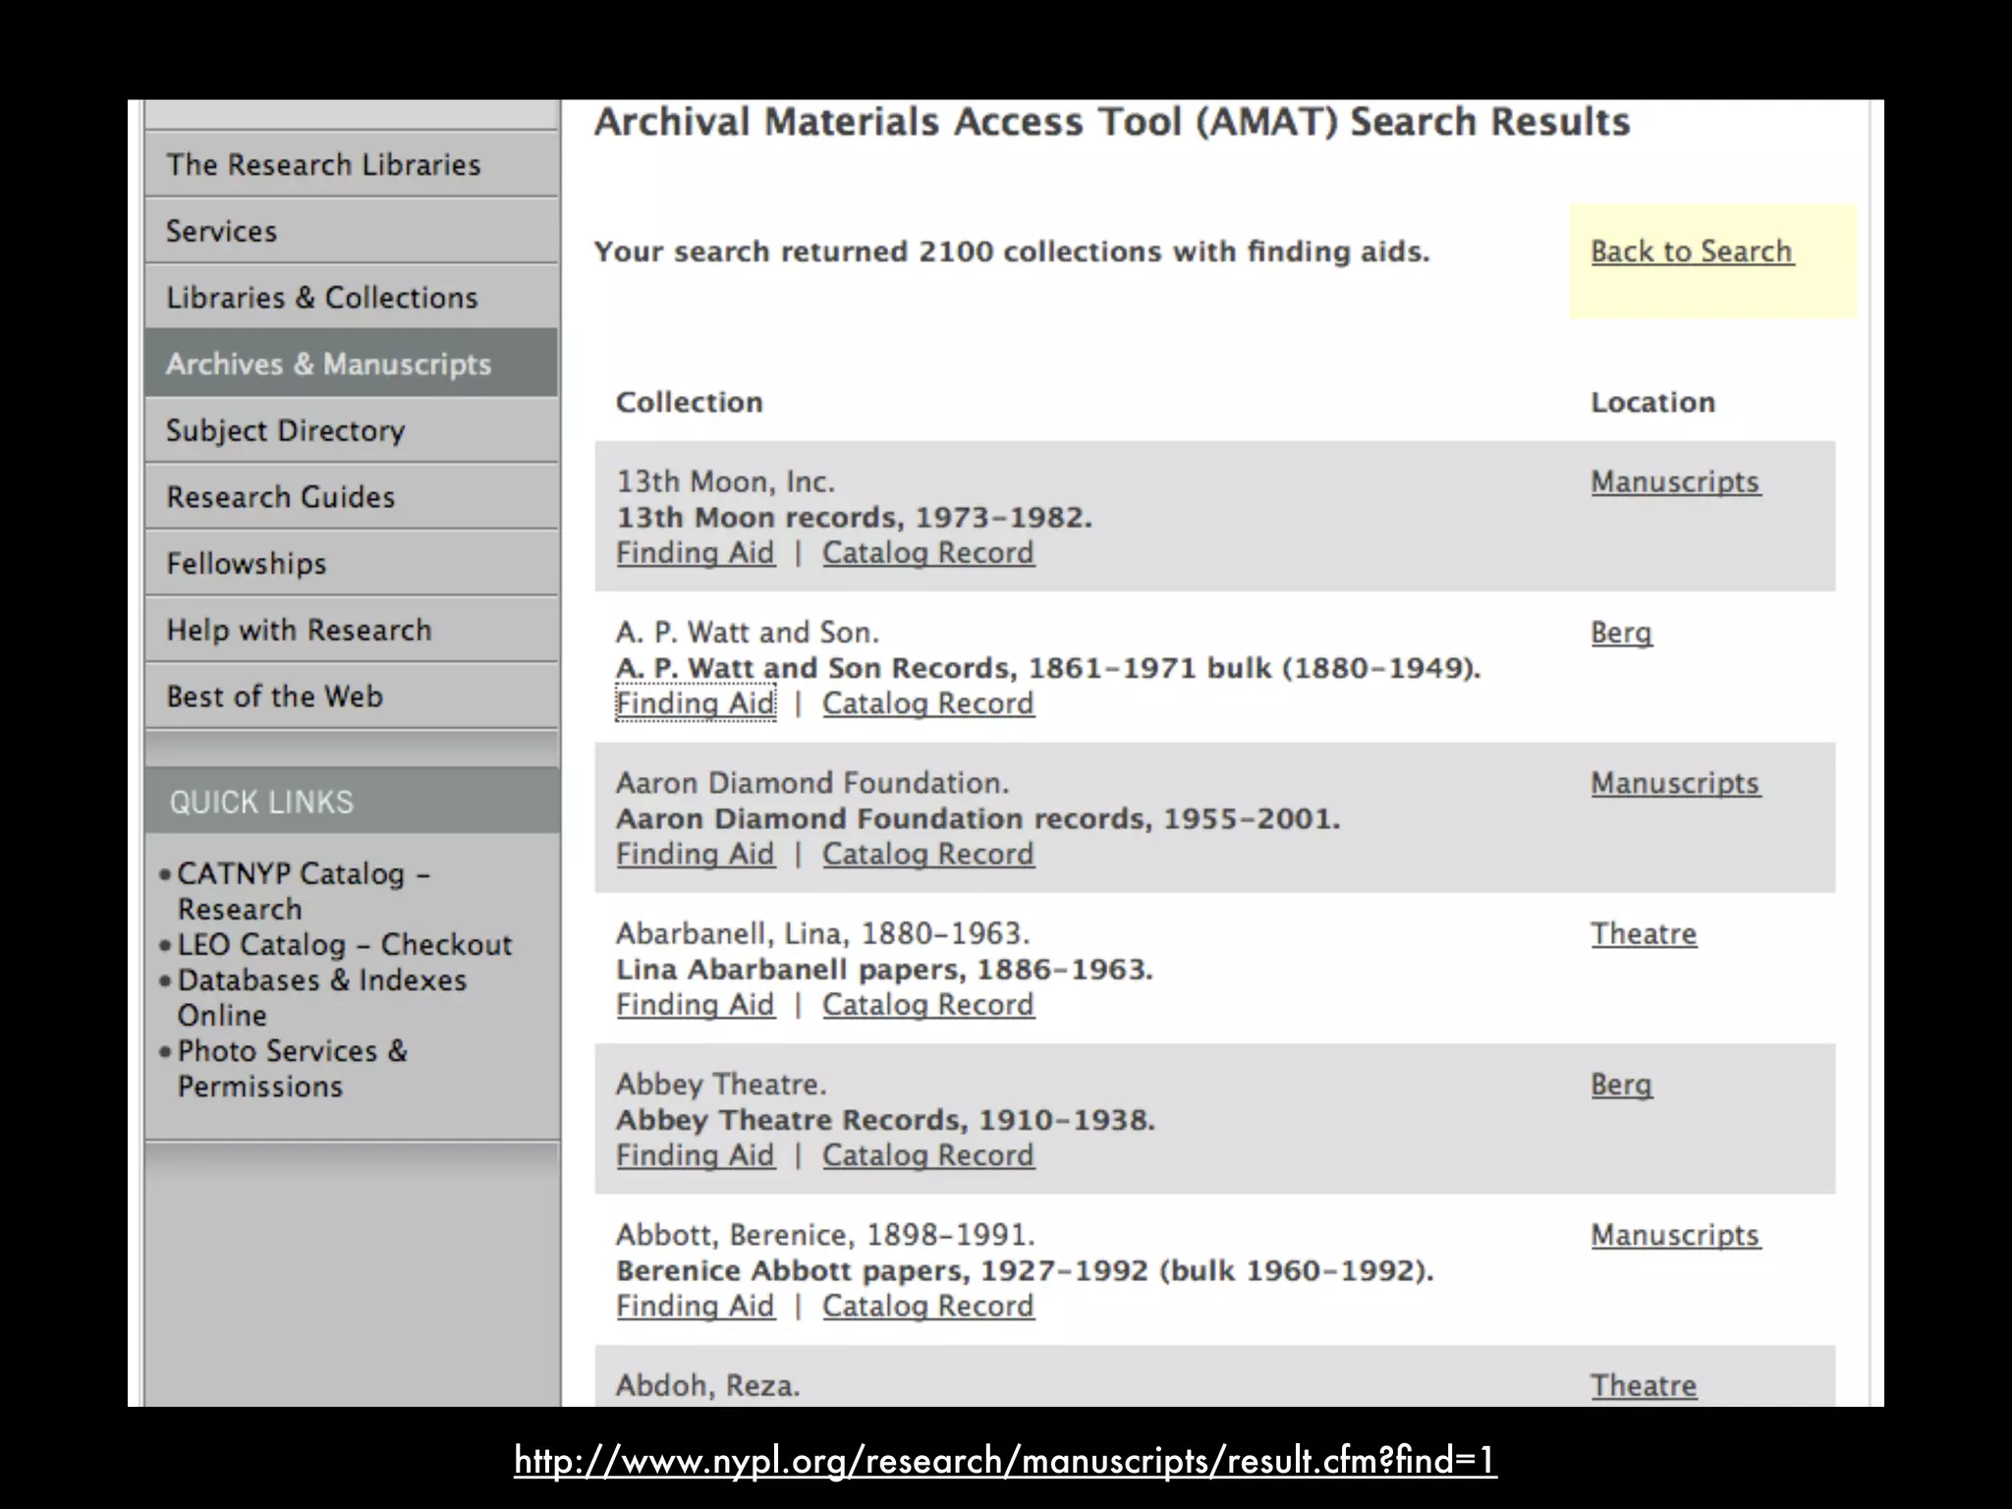Viewport: 2012px width, 1509px height.
Task: Click the AMAT Search Results page heading
Action: [x=1111, y=122]
